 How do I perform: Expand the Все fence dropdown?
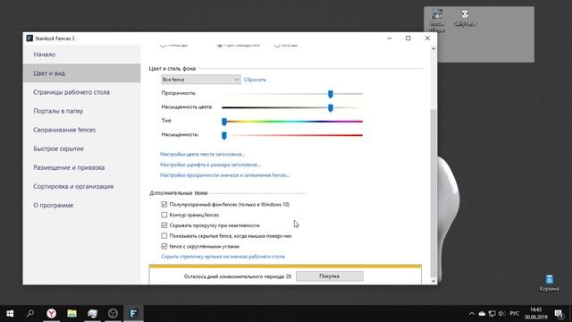[200, 80]
